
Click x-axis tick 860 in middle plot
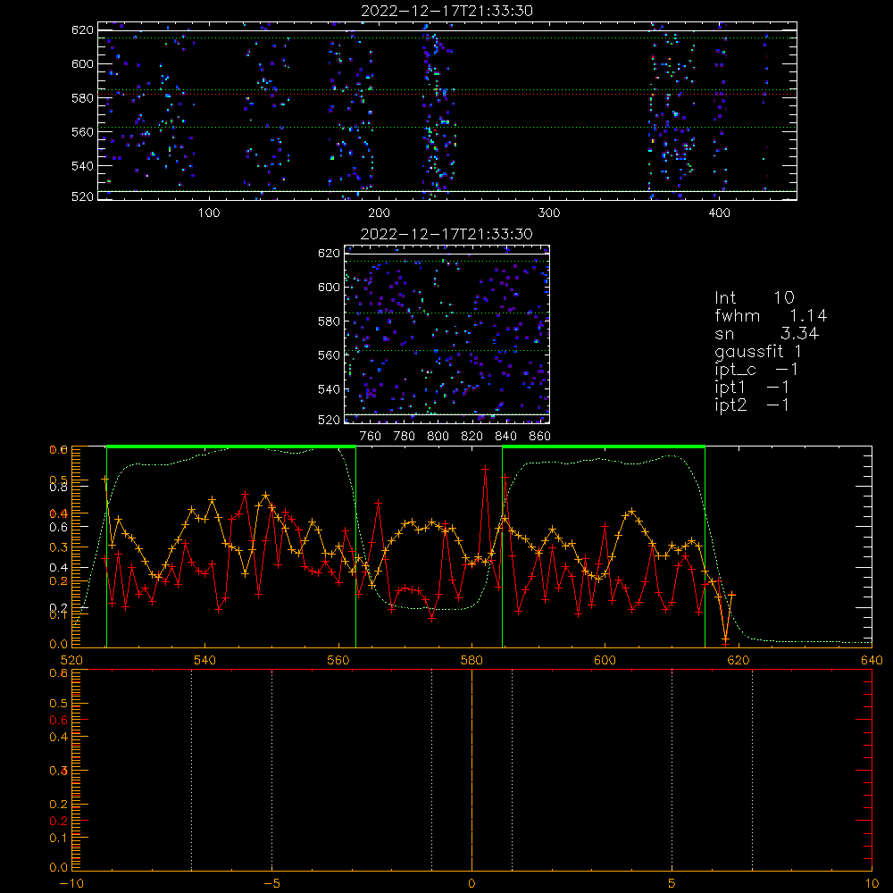[x=540, y=437]
